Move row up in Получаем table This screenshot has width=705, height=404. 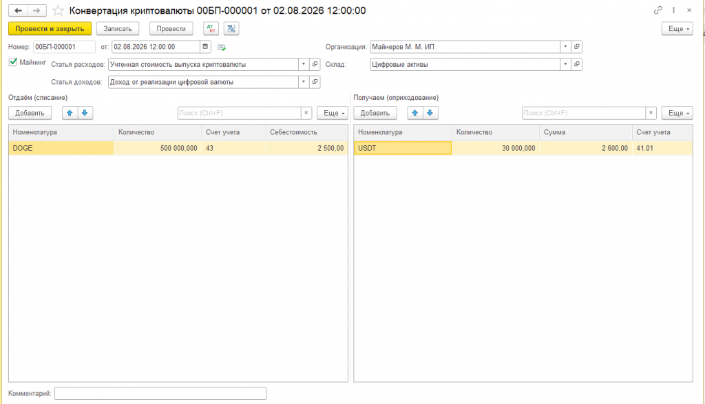coord(415,113)
